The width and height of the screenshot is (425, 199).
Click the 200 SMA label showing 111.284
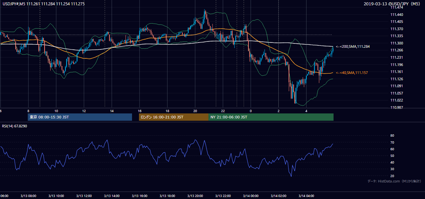(x=353, y=47)
